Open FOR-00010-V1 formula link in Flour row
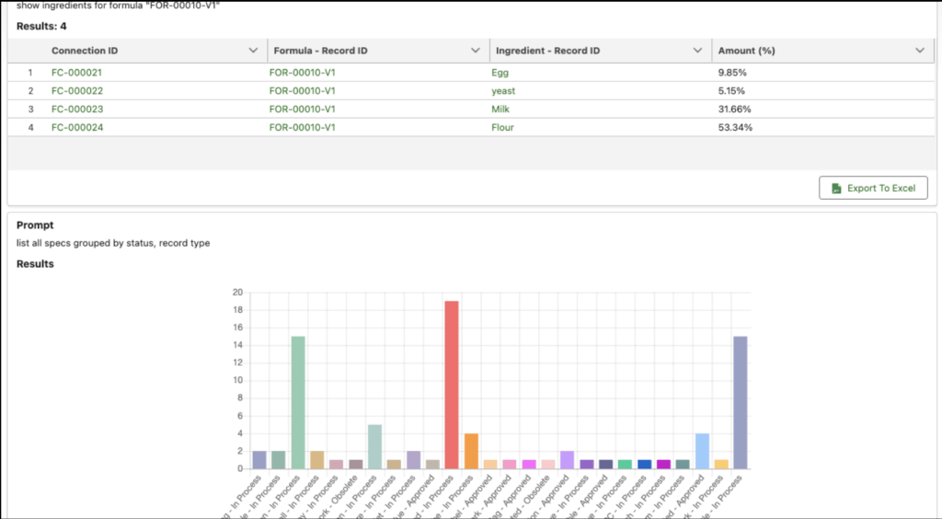The width and height of the screenshot is (942, 519). point(302,127)
